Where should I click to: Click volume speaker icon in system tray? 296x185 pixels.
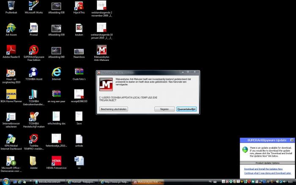tap(284, 182)
